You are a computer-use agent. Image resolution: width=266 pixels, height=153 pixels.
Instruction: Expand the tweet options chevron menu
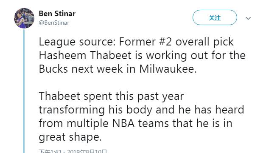(248, 18)
